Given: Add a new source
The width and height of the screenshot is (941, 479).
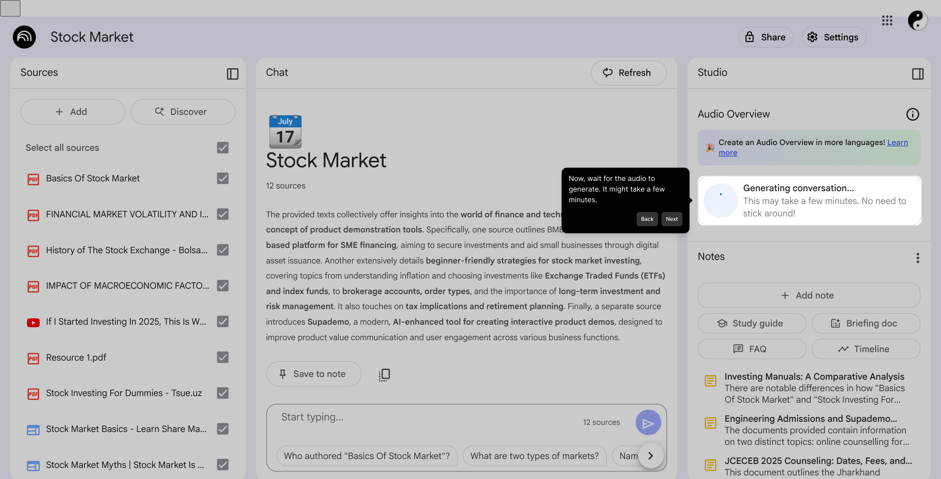Looking at the screenshot, I should coord(73,112).
